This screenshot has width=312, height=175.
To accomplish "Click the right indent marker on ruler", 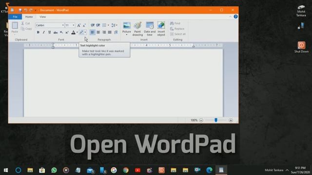I will tap(193, 46).
